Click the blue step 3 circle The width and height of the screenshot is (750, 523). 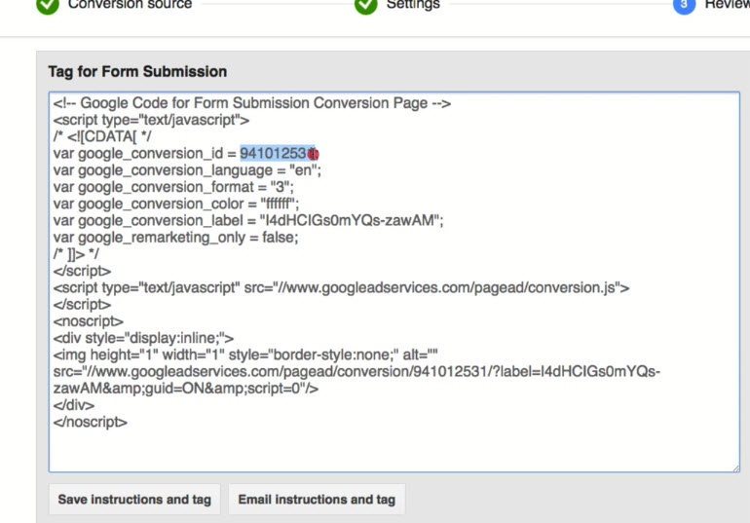[684, 5]
